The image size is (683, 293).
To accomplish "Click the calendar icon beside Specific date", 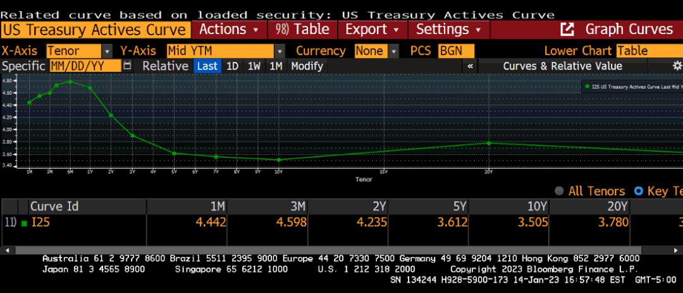I will [x=127, y=66].
